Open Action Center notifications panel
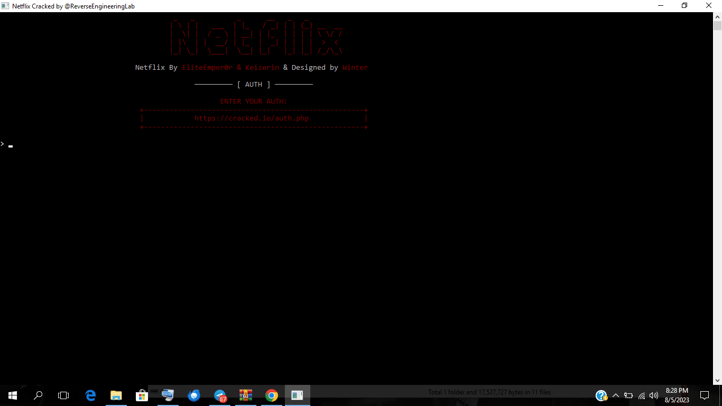The width and height of the screenshot is (722, 406). pyautogui.click(x=705, y=395)
